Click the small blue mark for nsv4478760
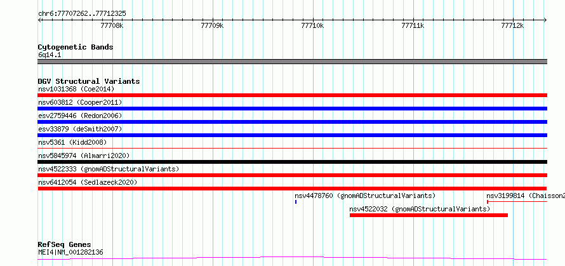565x266 pixels. click(296, 202)
